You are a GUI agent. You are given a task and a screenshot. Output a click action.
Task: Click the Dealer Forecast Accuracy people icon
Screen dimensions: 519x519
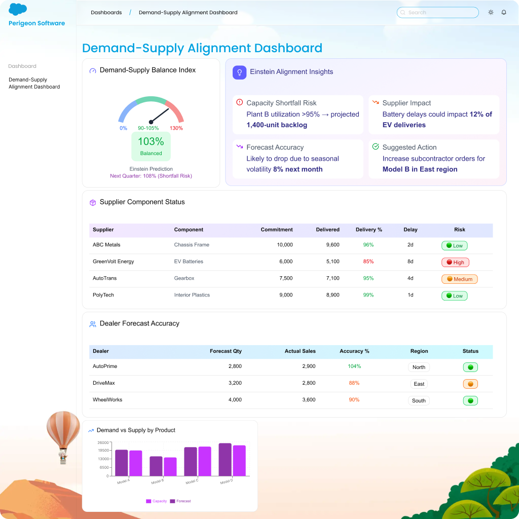pos(93,324)
